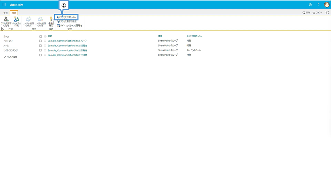Image resolution: width=331 pixels, height=186 pixels.
Task: Click ユーザー権限の編集 ribbon icon
Action: [28, 22]
